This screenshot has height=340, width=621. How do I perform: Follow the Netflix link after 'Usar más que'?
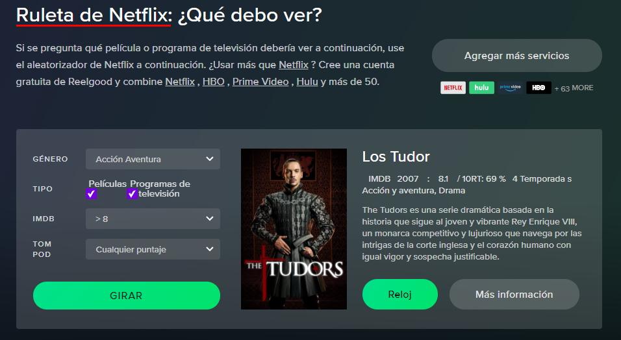point(294,65)
